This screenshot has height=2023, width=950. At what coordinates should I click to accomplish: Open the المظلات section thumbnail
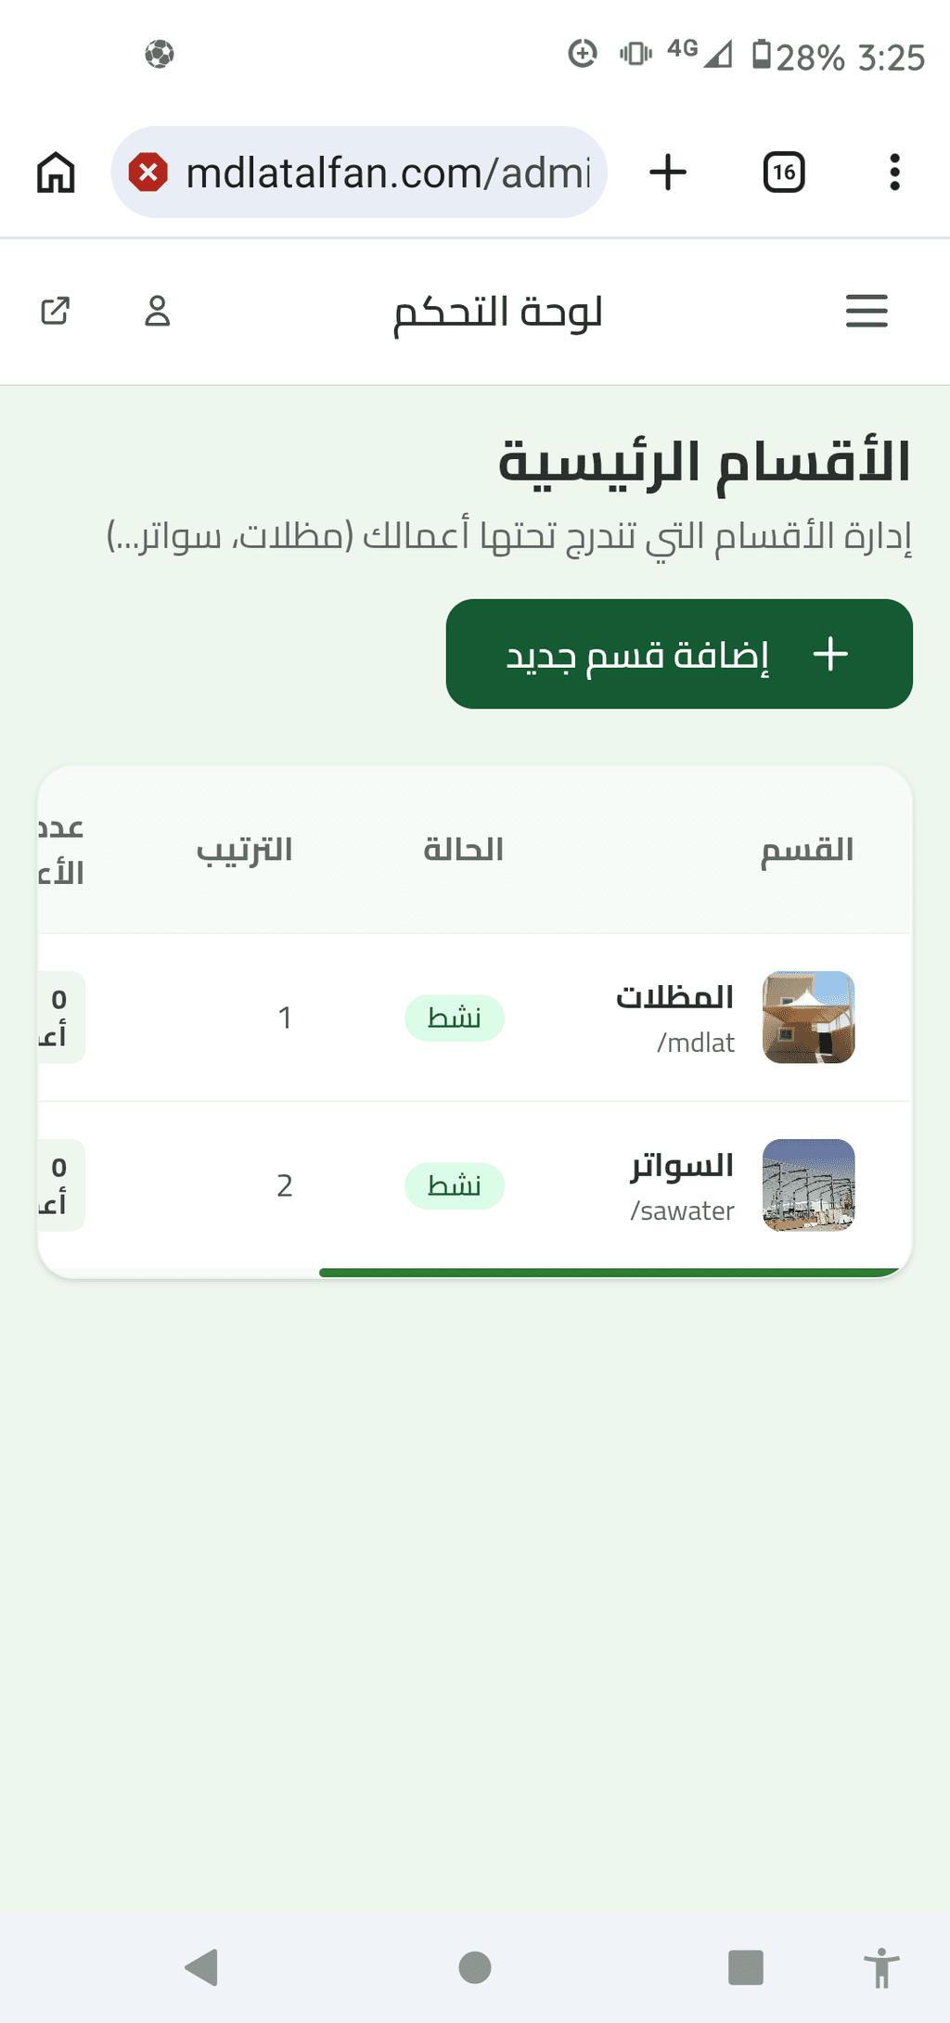click(808, 1017)
